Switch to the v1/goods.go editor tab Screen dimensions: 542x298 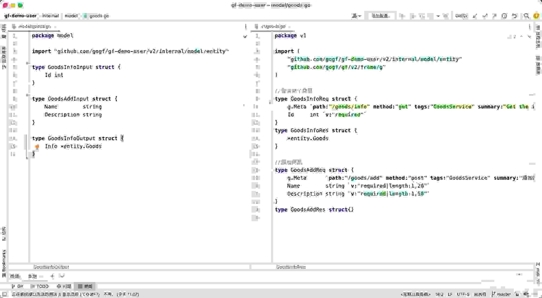coord(273,27)
